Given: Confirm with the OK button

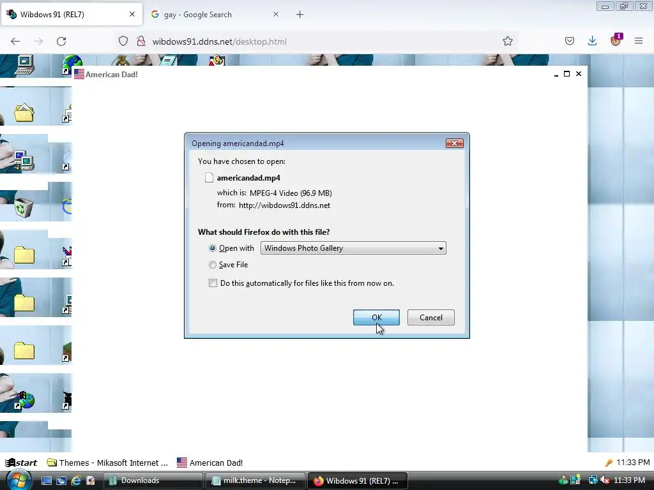Looking at the screenshot, I should pos(376,318).
